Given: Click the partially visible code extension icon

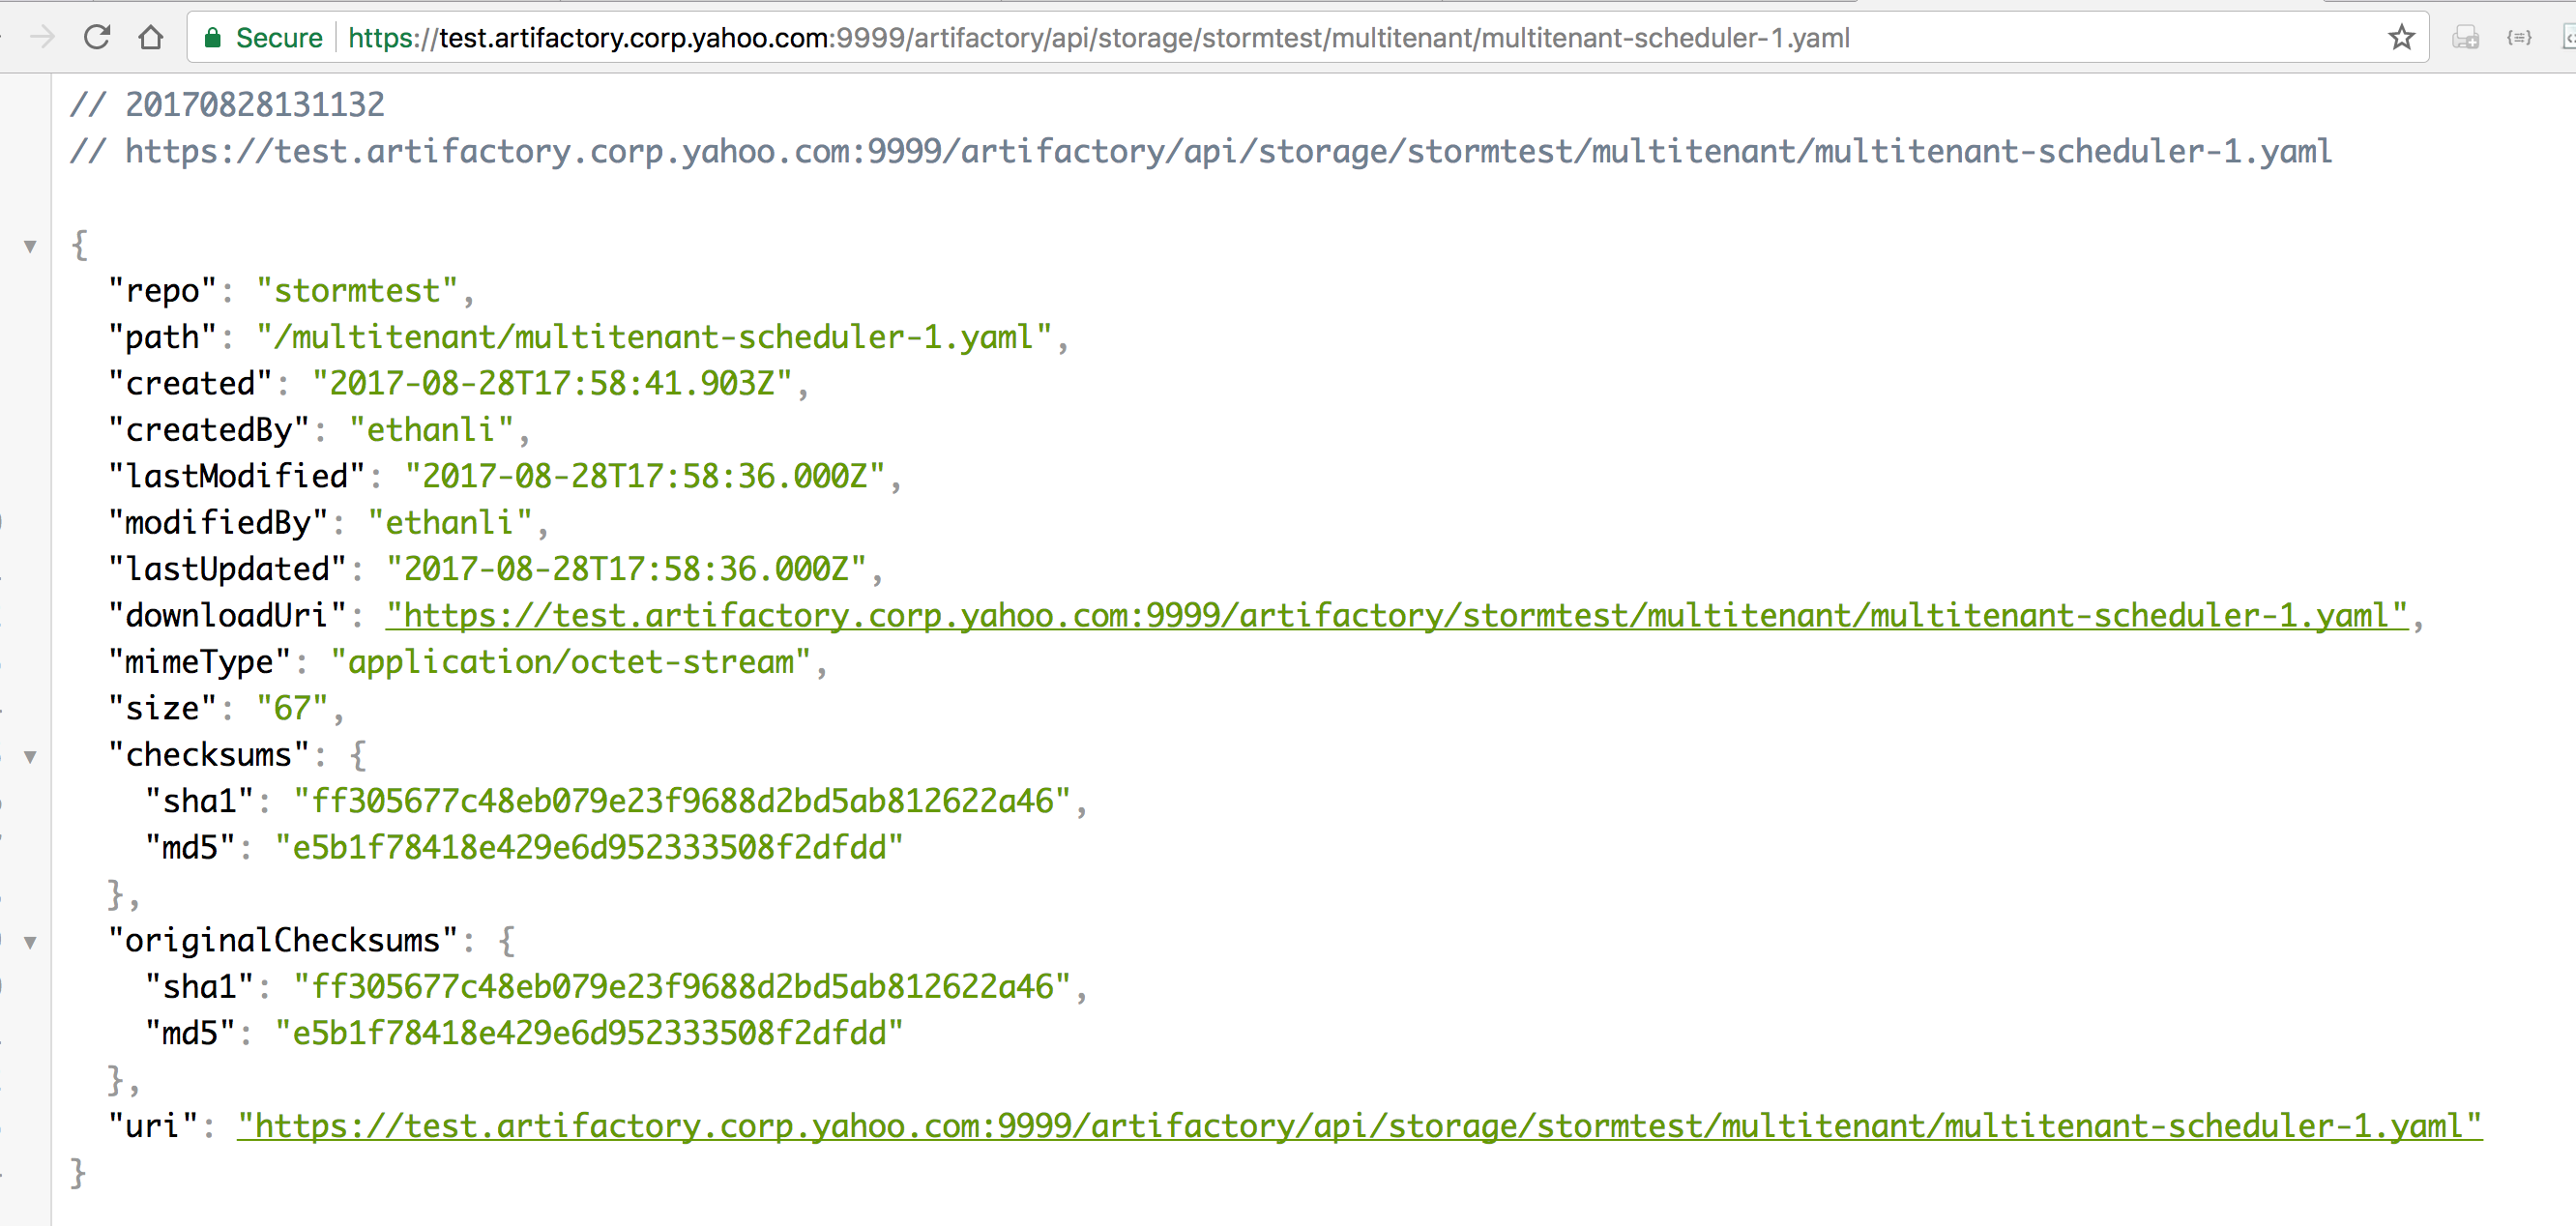Looking at the screenshot, I should coord(2569,38).
